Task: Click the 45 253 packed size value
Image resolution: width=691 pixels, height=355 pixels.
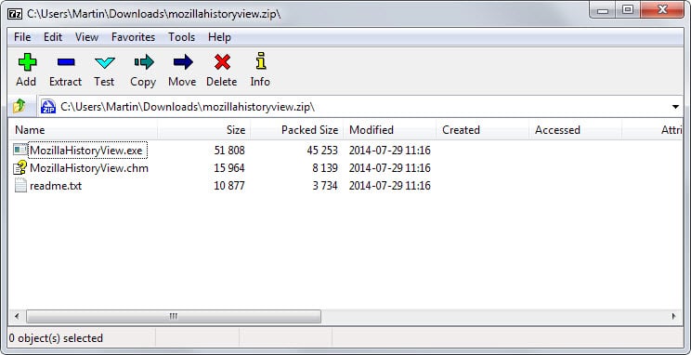Action: coord(322,151)
